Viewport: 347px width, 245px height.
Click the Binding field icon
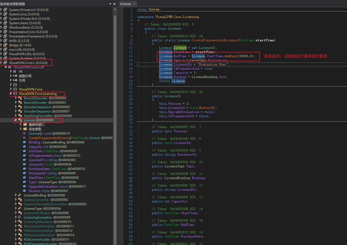(x=24, y=142)
